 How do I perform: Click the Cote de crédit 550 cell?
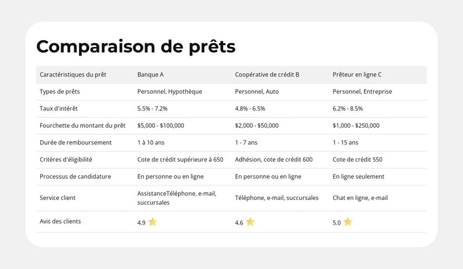click(x=357, y=159)
